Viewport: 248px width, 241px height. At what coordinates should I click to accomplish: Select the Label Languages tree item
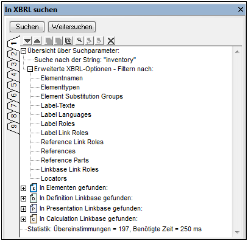point(66,114)
